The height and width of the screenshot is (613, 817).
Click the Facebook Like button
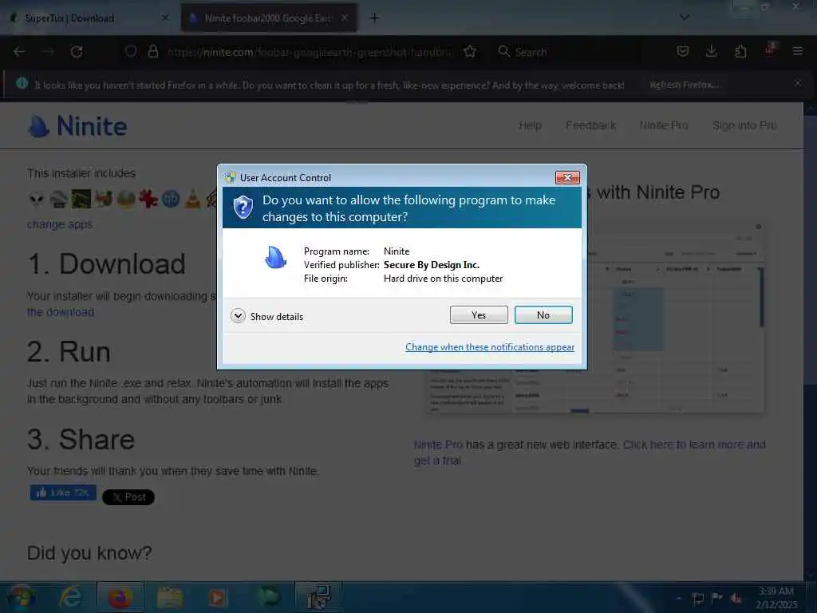tap(63, 492)
